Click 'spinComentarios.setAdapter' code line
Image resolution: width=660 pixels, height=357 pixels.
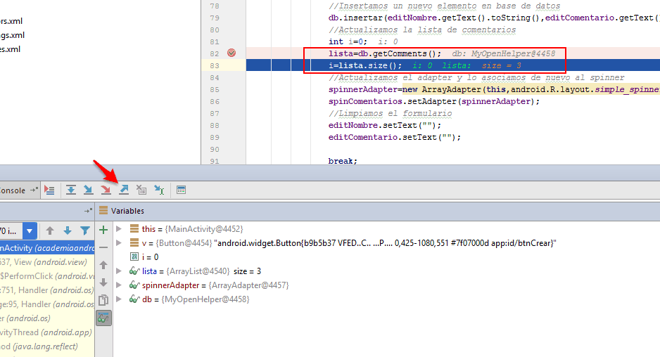tap(434, 101)
